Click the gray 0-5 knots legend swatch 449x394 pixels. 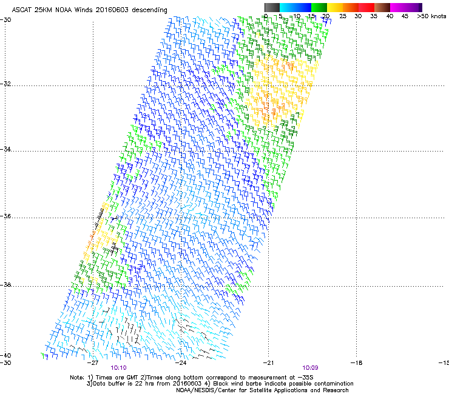[272, 7]
